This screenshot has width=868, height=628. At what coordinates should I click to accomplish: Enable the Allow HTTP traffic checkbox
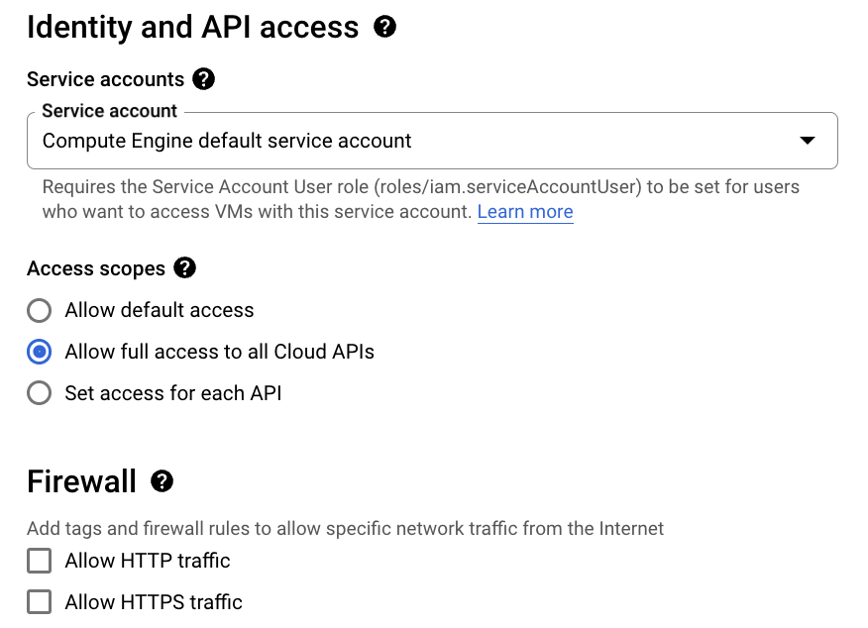pyautogui.click(x=40, y=562)
